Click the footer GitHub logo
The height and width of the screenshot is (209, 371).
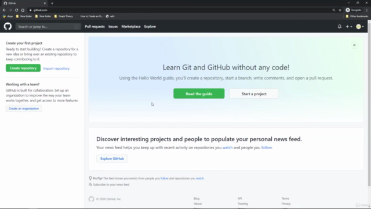[92, 199]
